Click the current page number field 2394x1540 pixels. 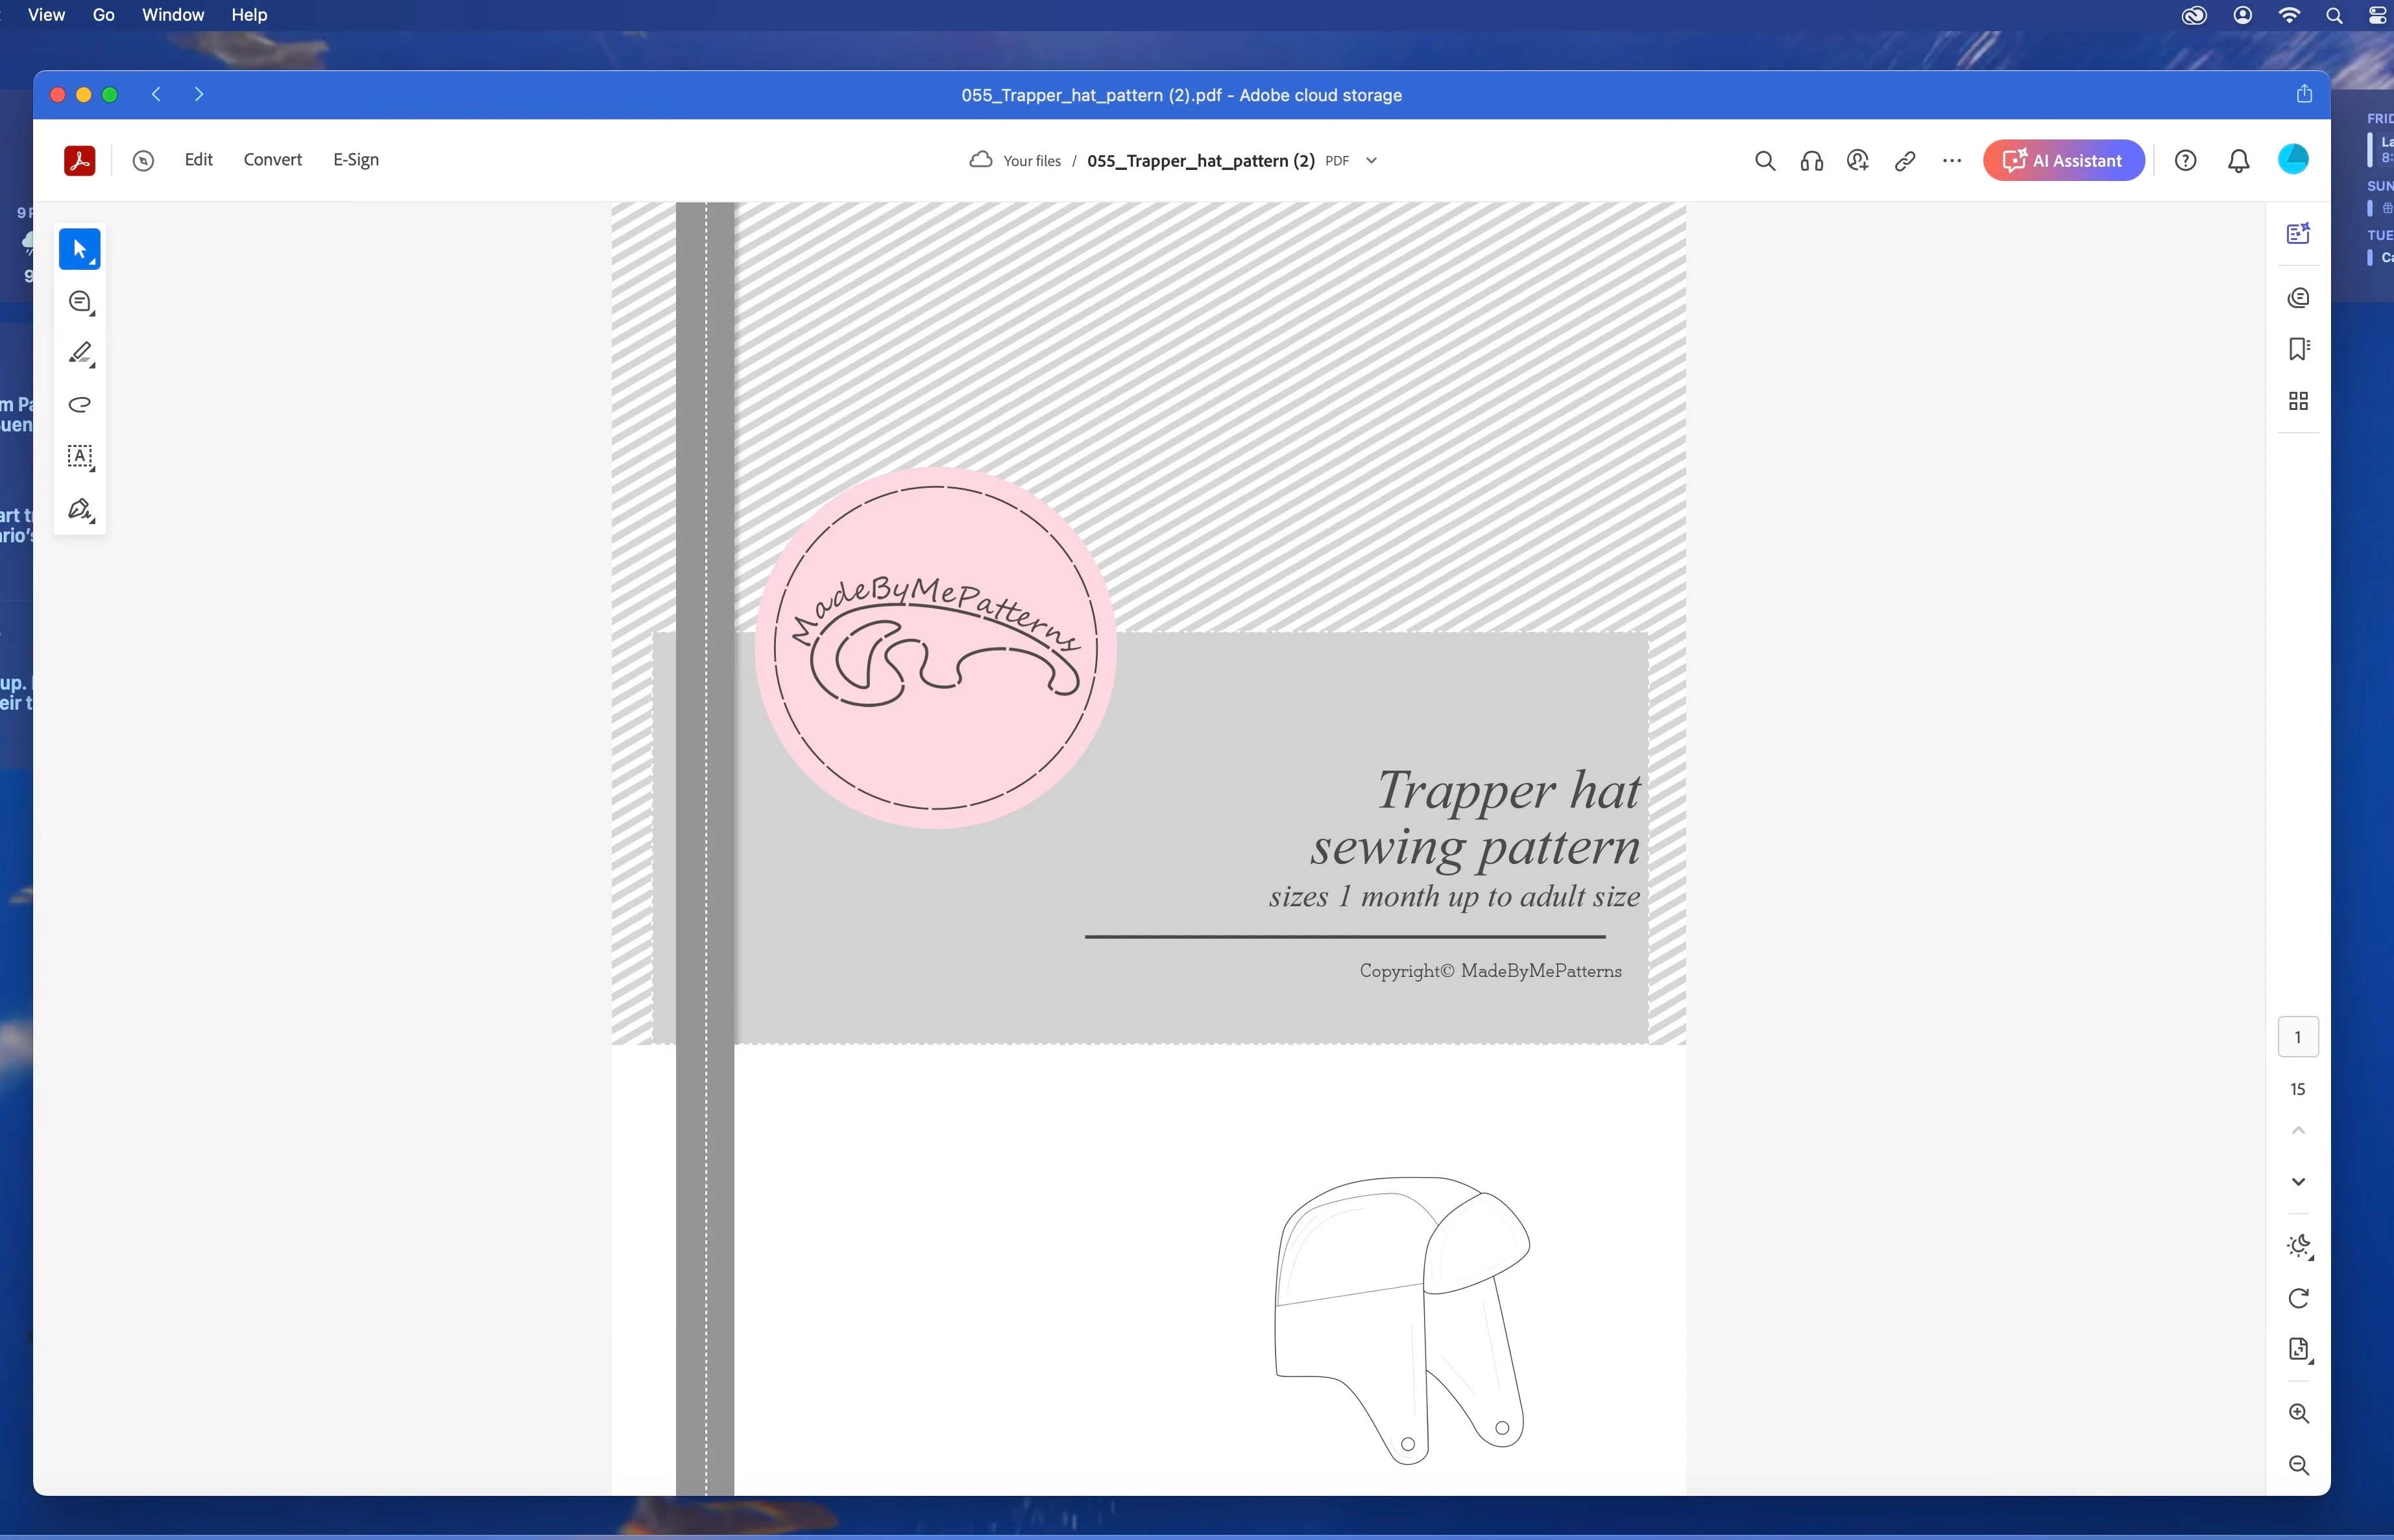point(2297,1037)
